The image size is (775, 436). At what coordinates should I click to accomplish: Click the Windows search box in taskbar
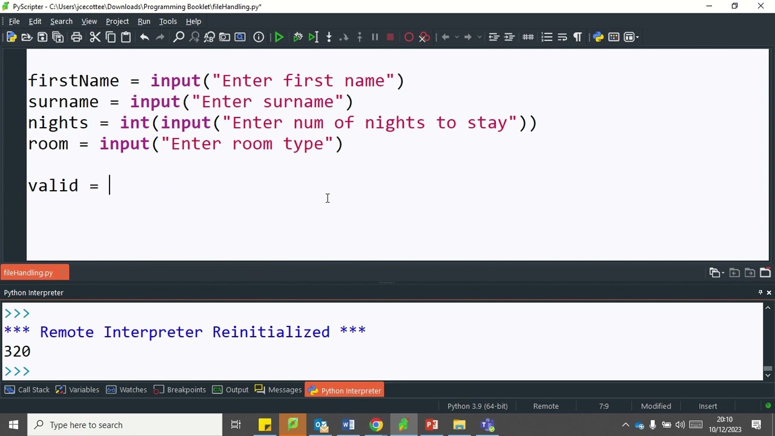pos(124,425)
